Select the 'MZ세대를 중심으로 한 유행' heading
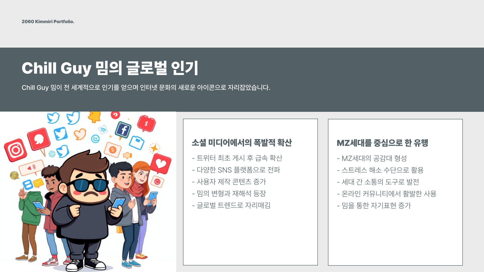Screen dimensions: 484x272 pyautogui.click(x=382, y=143)
